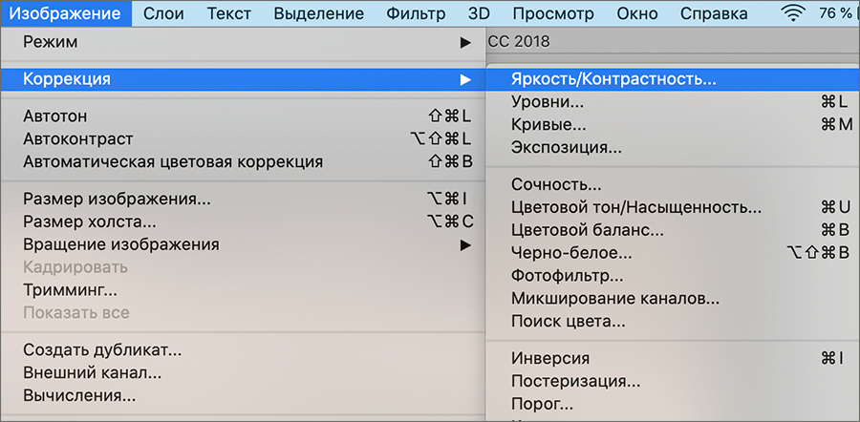This screenshot has width=860, height=422.
Task: Choose Вычисления
Action: point(243,394)
